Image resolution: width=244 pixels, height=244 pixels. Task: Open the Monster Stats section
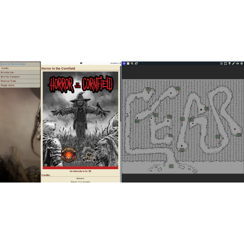[20, 81]
